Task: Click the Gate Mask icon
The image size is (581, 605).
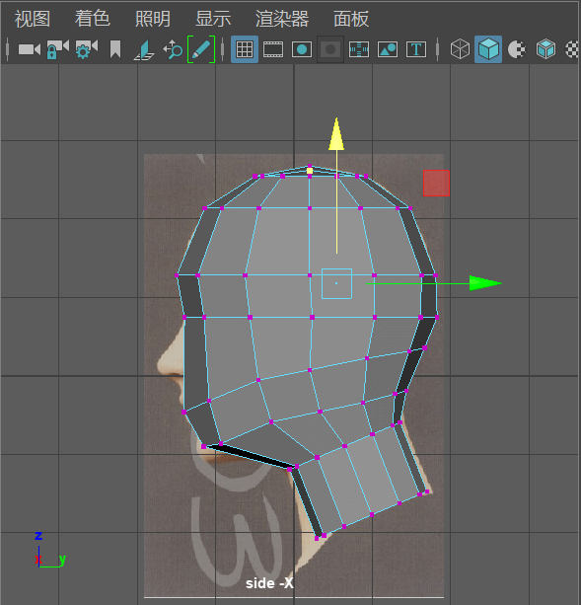Action: click(330, 49)
